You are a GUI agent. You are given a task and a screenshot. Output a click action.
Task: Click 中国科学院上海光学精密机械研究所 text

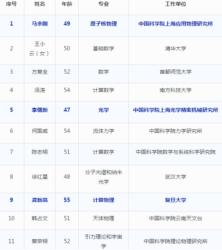176,110
